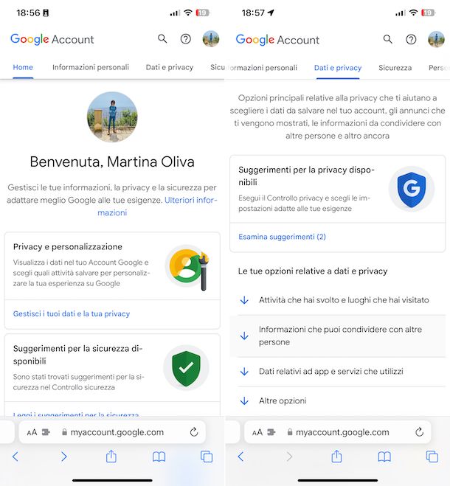Expand the Altre opzioni section

click(338, 400)
